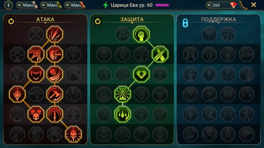Open the ЗАЩИТА tree header
Screen dimensions: 264x148
[x=132, y=20]
